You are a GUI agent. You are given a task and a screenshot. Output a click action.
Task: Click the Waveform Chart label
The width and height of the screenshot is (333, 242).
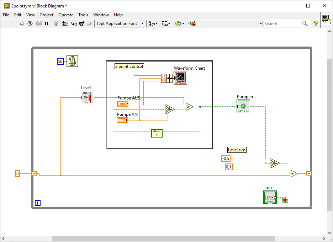[x=189, y=68]
